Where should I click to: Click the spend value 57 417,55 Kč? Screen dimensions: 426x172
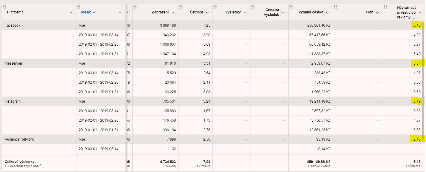(320, 35)
